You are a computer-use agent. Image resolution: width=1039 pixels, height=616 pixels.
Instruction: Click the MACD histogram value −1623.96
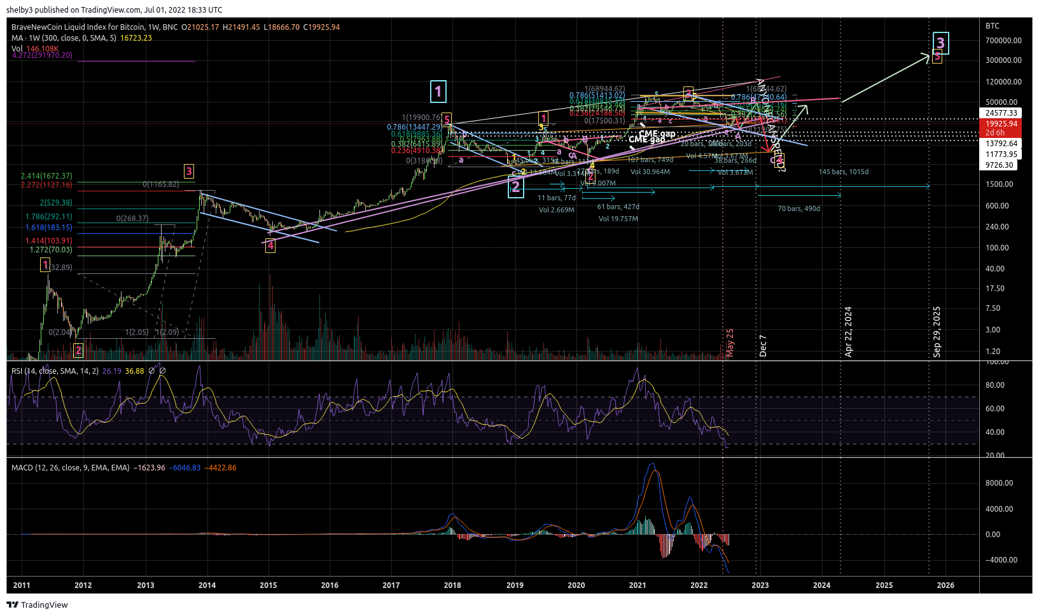pyautogui.click(x=149, y=468)
